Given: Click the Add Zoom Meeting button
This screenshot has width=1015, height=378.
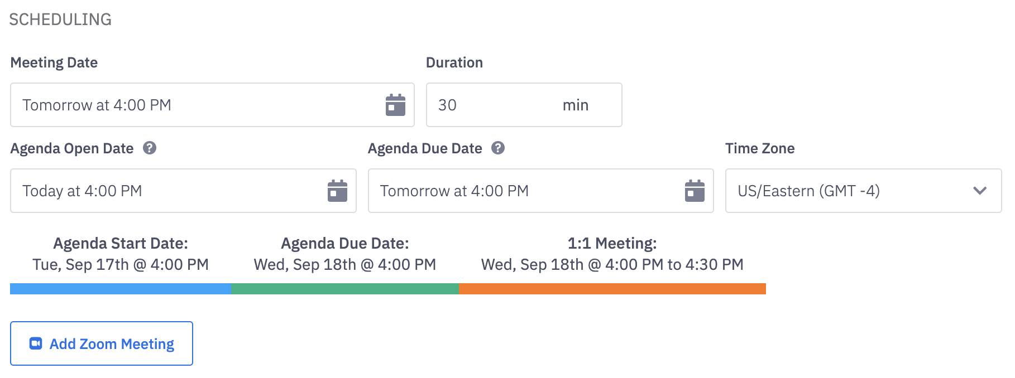Looking at the screenshot, I should [x=102, y=343].
